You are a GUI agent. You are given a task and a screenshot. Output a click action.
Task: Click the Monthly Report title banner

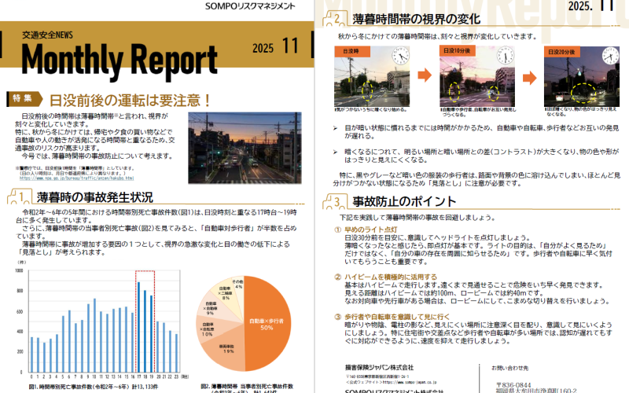[118, 58]
